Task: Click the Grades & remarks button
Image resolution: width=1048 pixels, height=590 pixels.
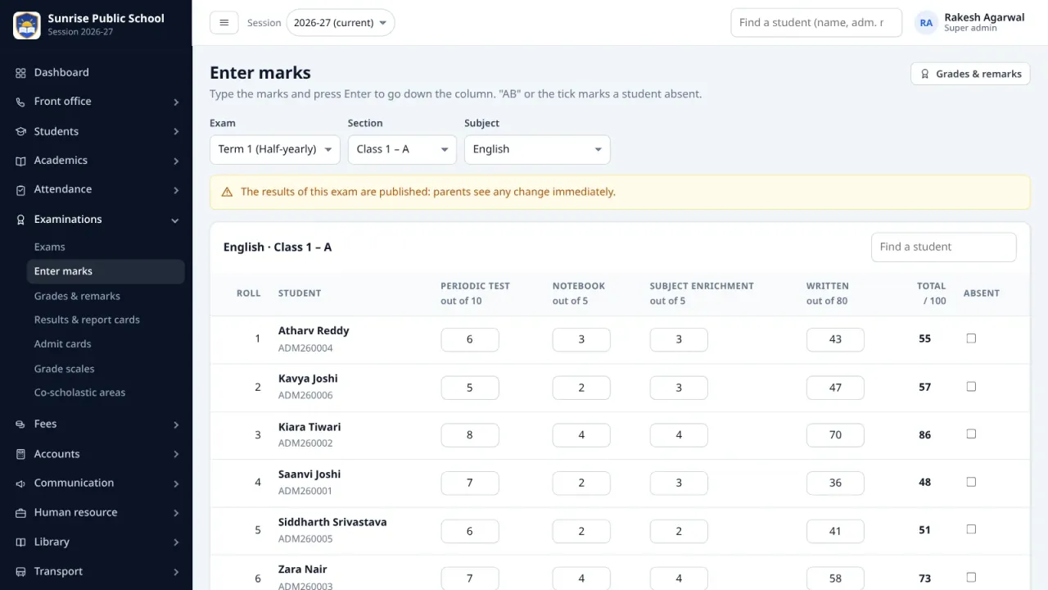Action: 971,74
